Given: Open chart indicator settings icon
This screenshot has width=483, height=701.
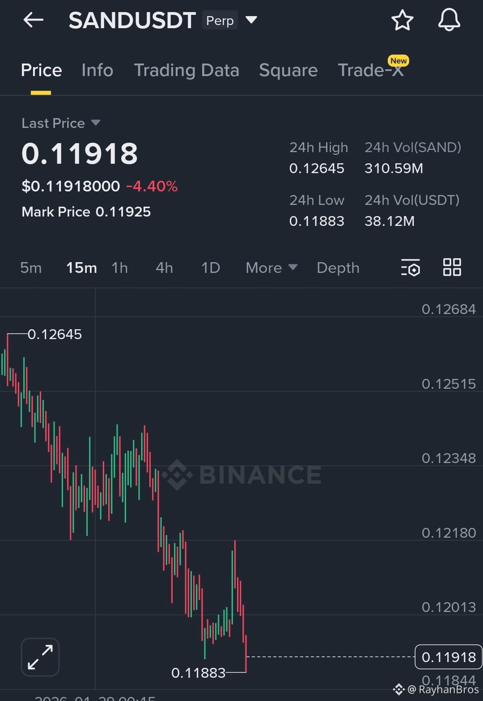Looking at the screenshot, I should point(411,268).
